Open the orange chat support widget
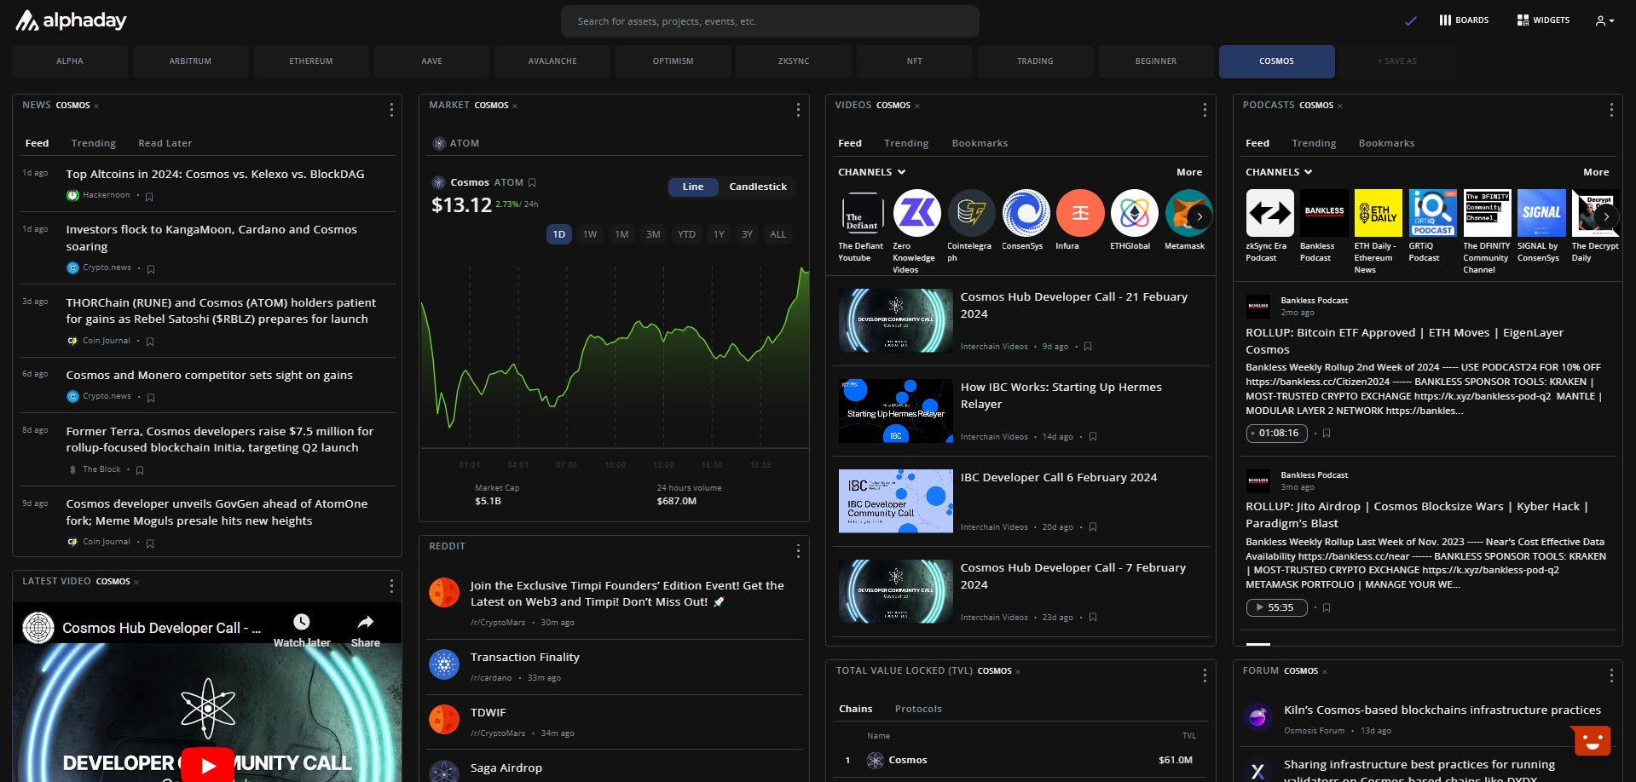This screenshot has width=1636, height=782. 1592,740
